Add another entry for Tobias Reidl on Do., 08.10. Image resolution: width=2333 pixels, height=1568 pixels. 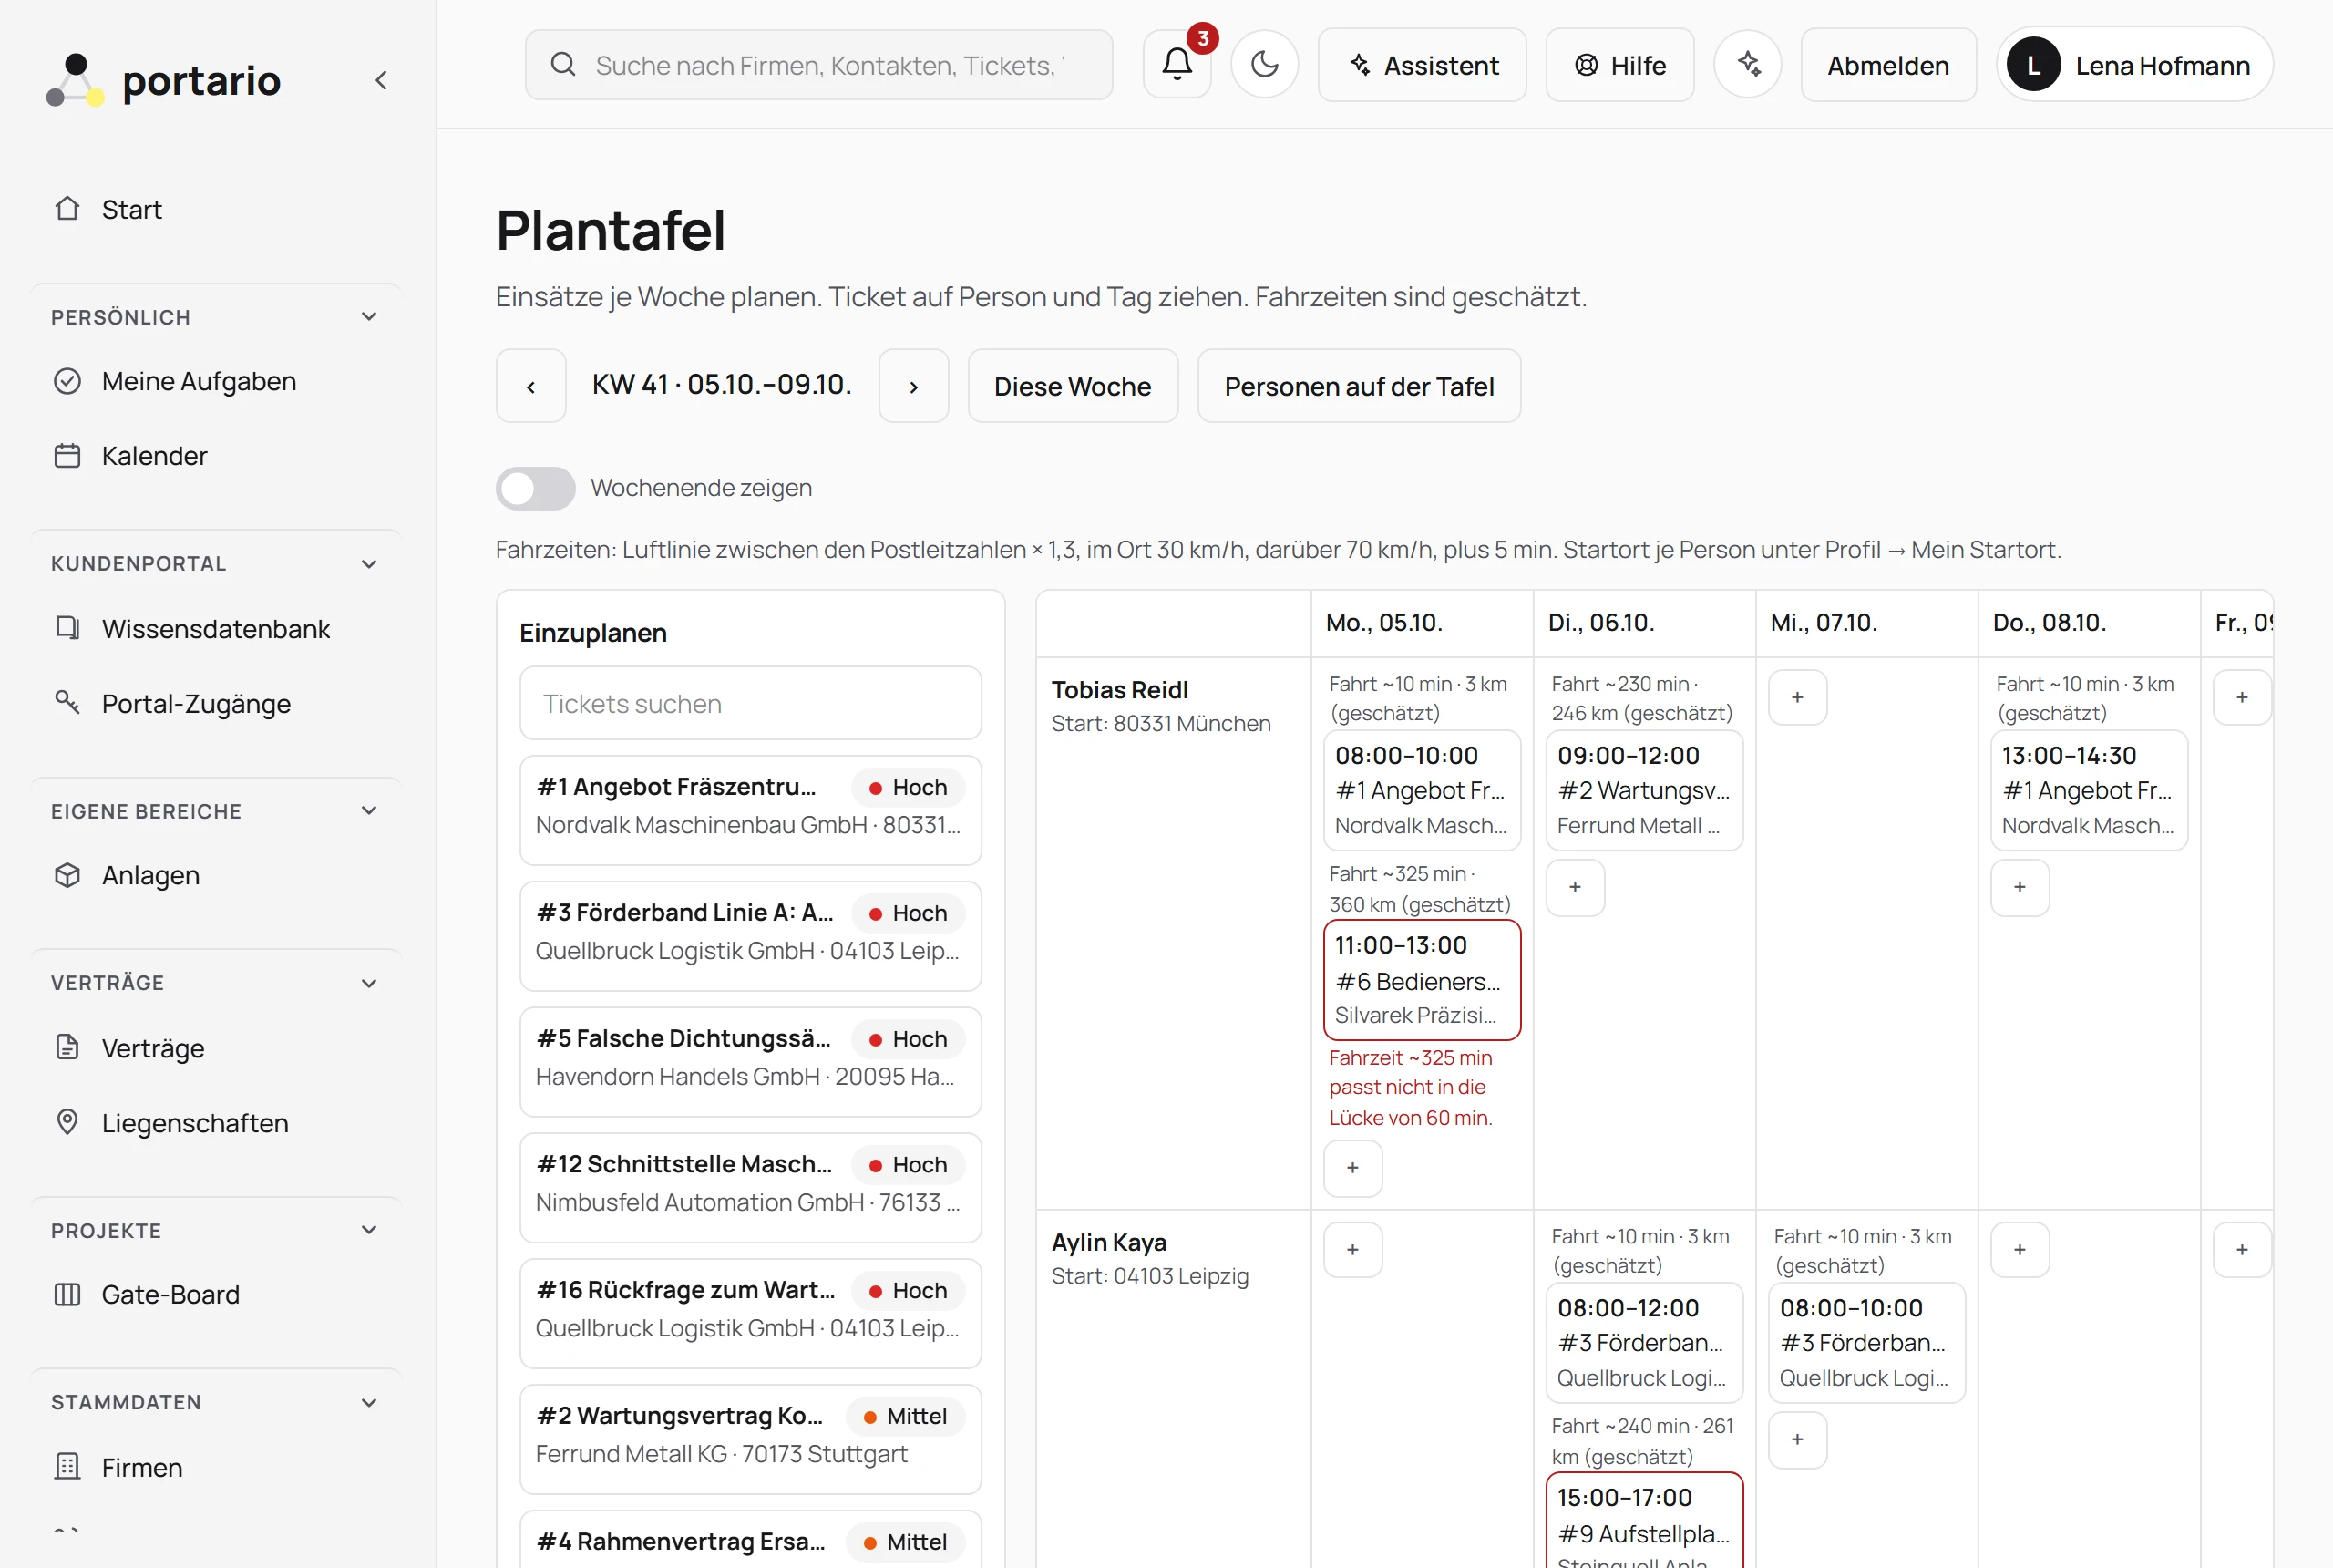[2020, 887]
